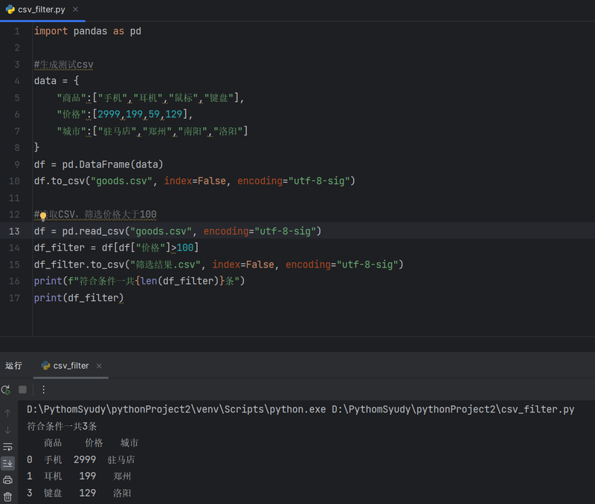Jump up the stack trace arrow
The width and height of the screenshot is (595, 504).
pos(7,413)
